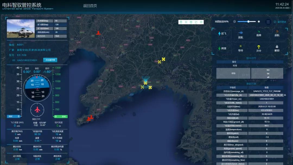Click the export icon in map toolbar
Screen dimensions: 293x165
pos(196,22)
